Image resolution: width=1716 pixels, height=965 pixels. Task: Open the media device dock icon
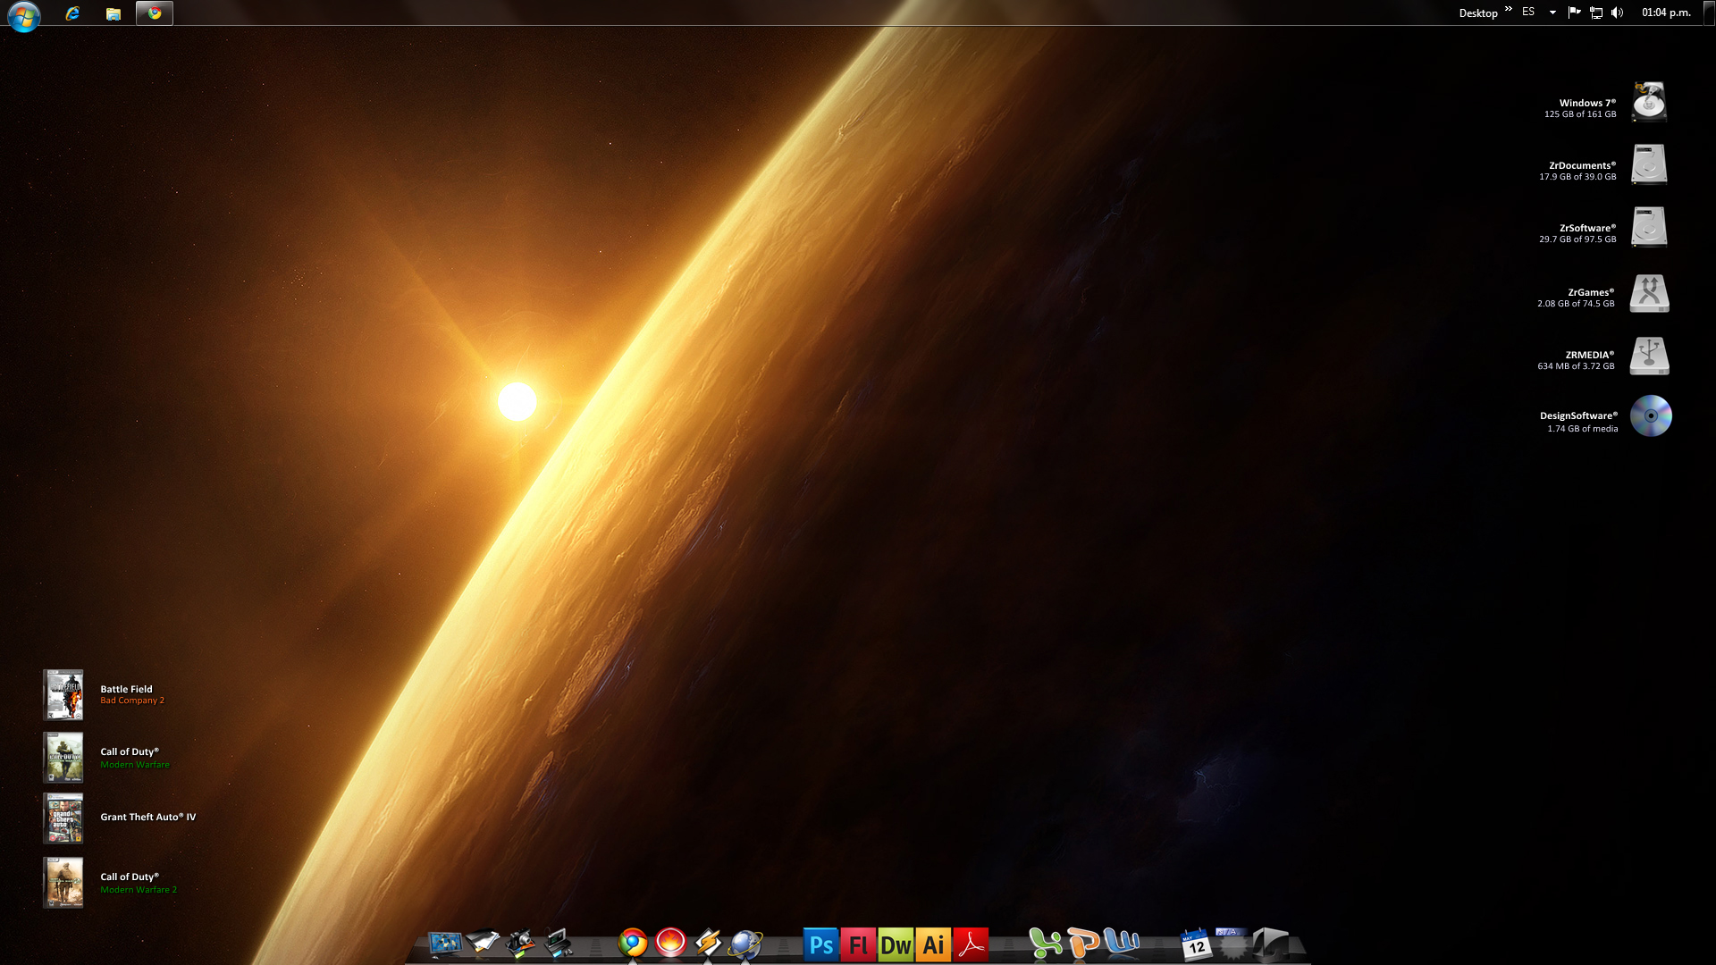click(559, 943)
